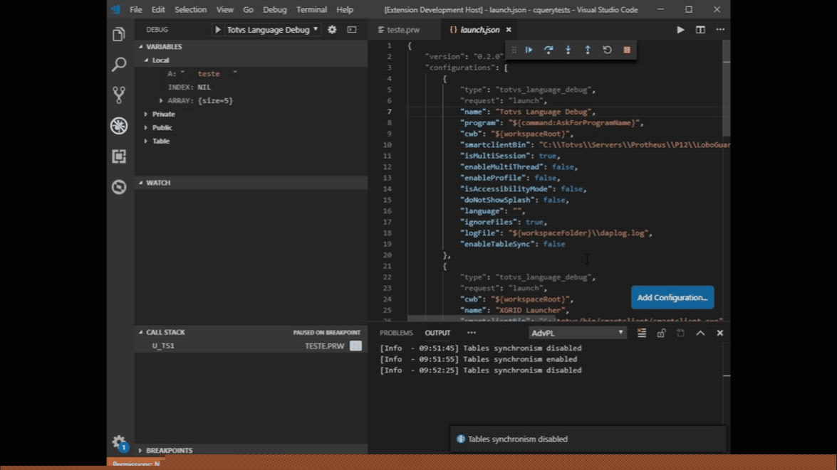Expand the BREAKPOINTS section
The width and height of the screenshot is (837, 470).
(x=251, y=450)
